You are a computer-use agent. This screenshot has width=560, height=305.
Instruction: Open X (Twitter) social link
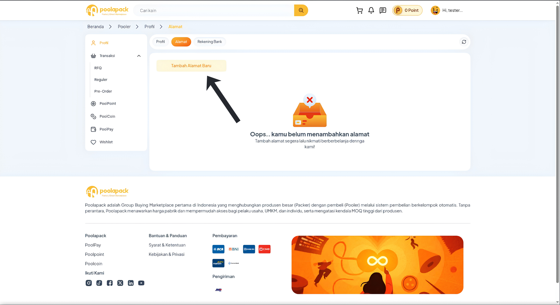[x=120, y=283]
